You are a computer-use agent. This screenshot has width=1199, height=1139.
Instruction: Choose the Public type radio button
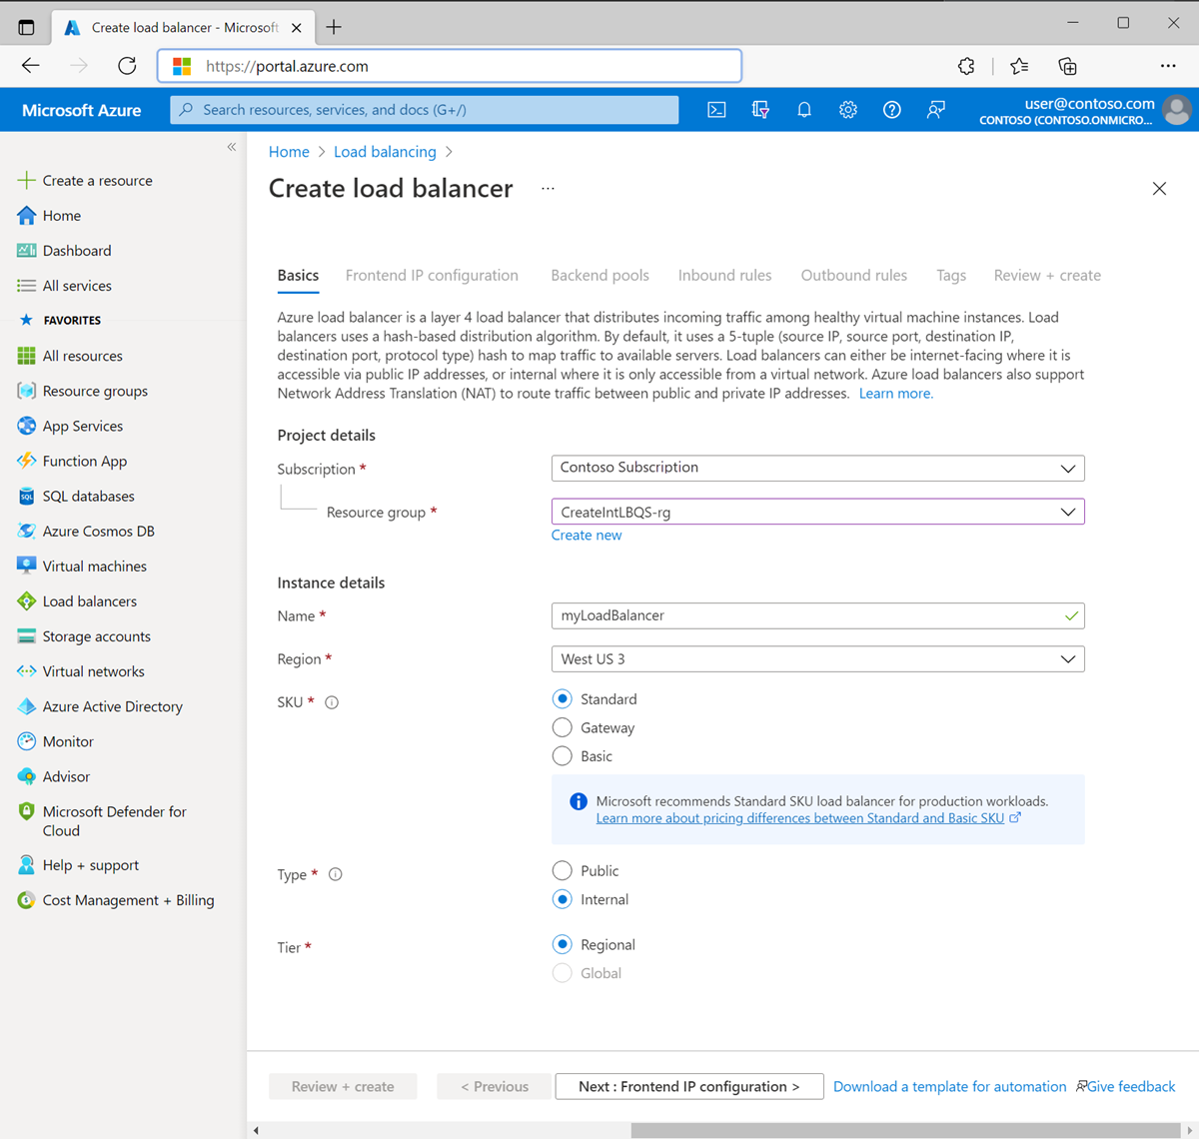(563, 871)
